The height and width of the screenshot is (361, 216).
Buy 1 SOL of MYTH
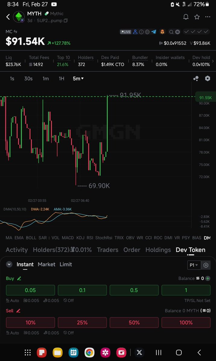tap(186, 290)
